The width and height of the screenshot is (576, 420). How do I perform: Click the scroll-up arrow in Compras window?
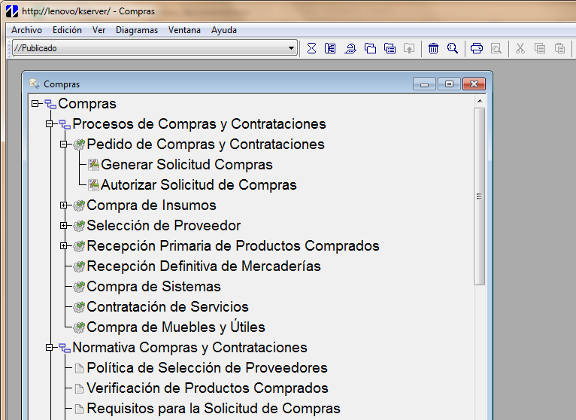pos(480,101)
